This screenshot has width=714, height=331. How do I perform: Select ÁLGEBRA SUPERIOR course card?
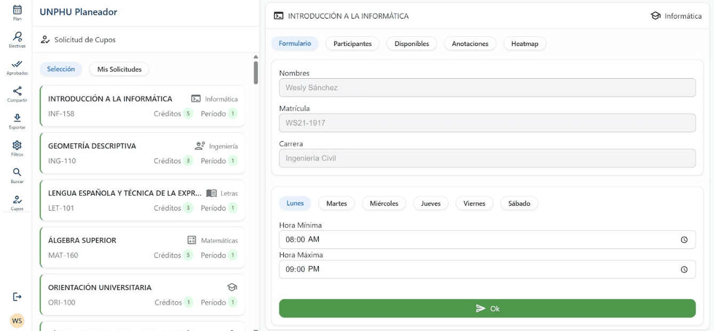(x=142, y=247)
